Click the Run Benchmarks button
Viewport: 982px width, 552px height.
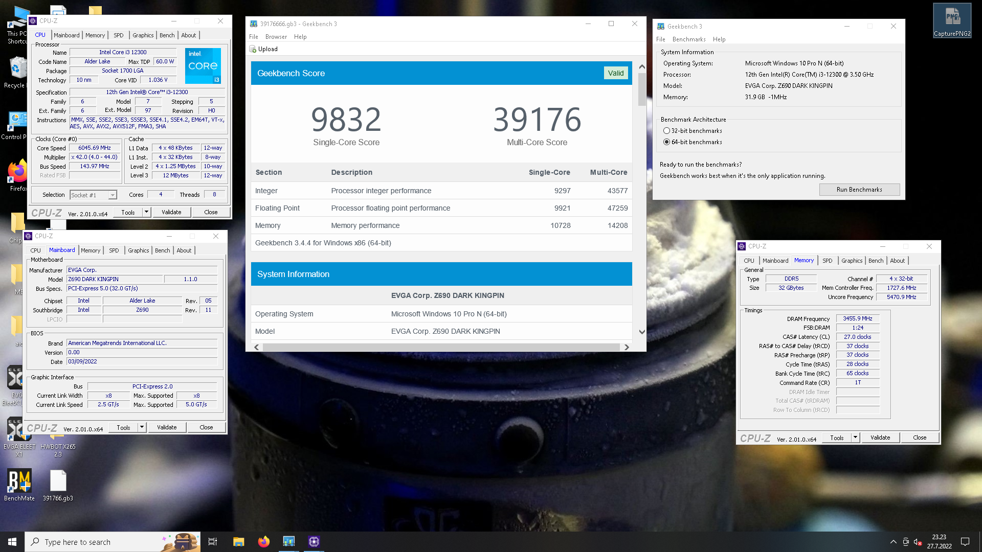[859, 190]
